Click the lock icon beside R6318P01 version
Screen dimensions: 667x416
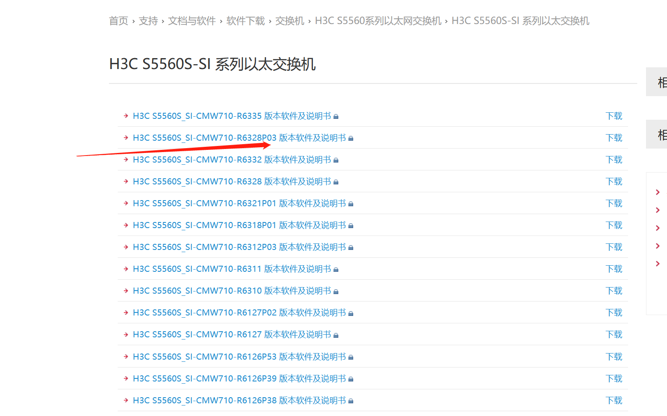click(x=351, y=226)
